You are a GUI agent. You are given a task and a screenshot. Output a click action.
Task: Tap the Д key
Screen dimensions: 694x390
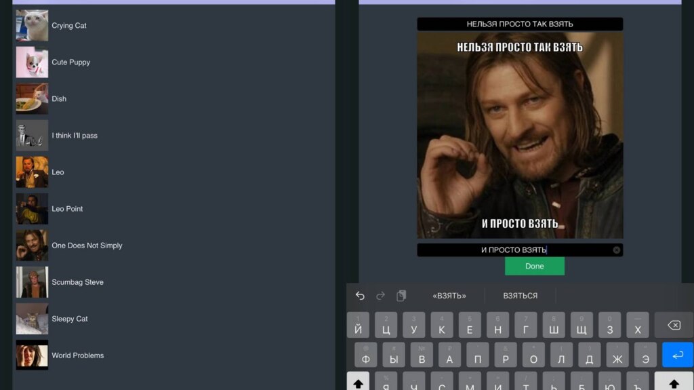(x=590, y=355)
